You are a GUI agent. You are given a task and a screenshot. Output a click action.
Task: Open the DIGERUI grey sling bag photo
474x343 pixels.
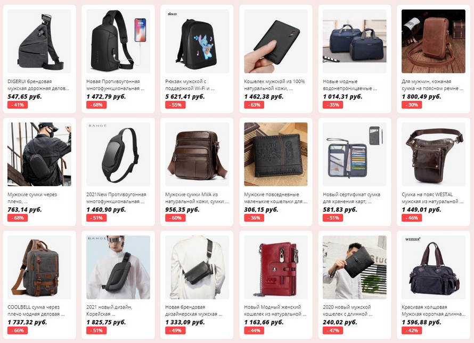pyautogui.click(x=39, y=41)
